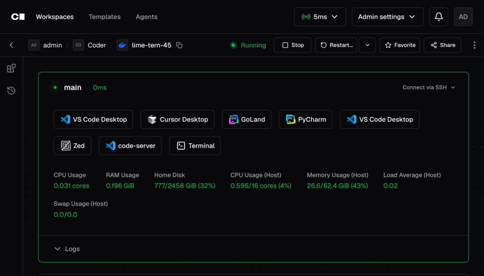
Task: Open the Admin settings dropdown
Action: (x=388, y=17)
